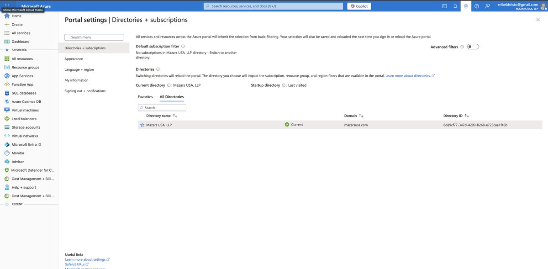
Task: Open Cloud Shell from the top bar
Action: pos(444,6)
